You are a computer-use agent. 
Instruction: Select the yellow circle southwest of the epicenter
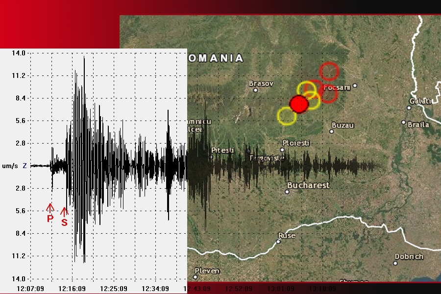pyautogui.click(x=287, y=116)
